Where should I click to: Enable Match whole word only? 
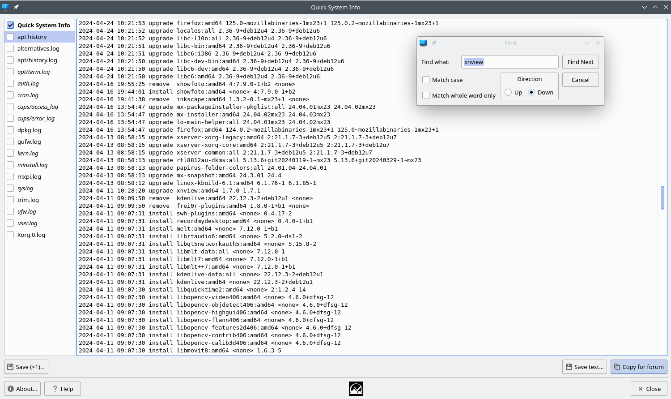pyautogui.click(x=426, y=95)
